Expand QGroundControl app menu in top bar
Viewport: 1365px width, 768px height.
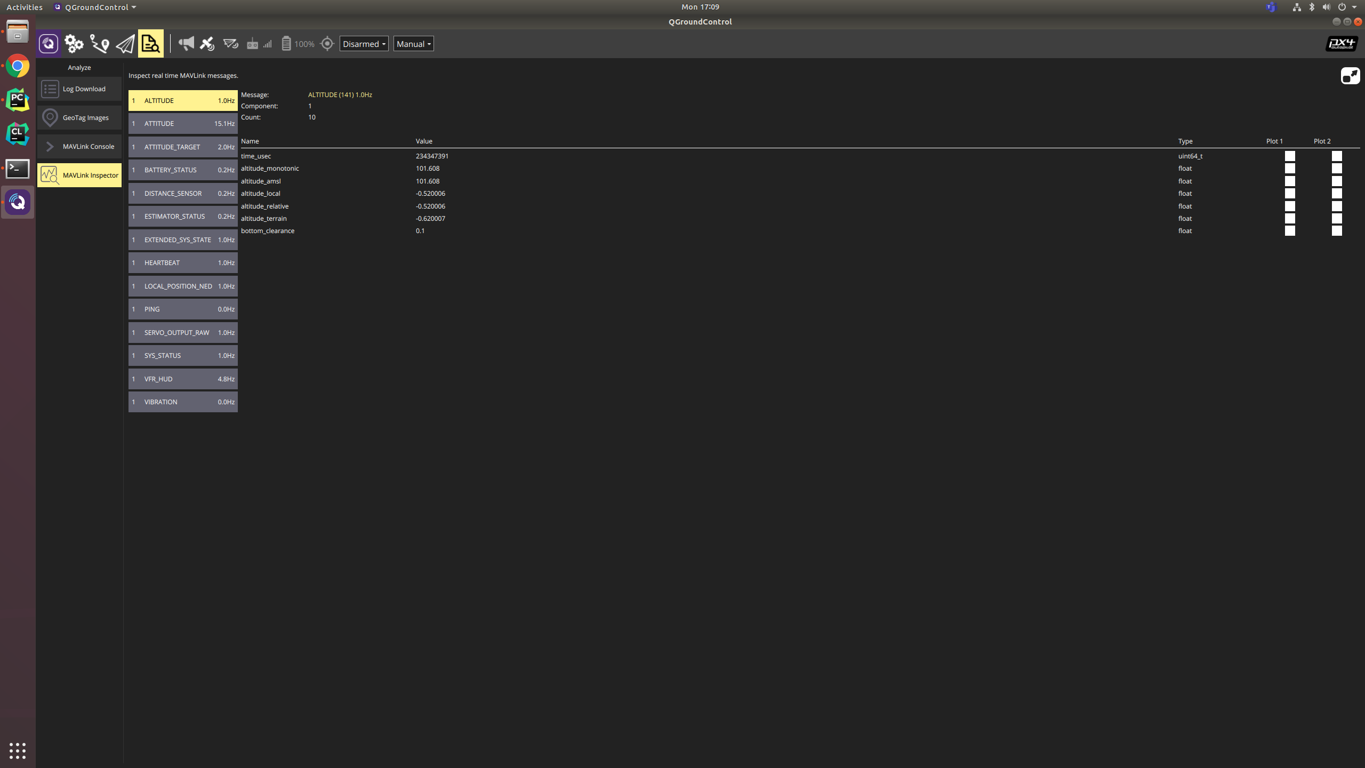[x=96, y=7]
